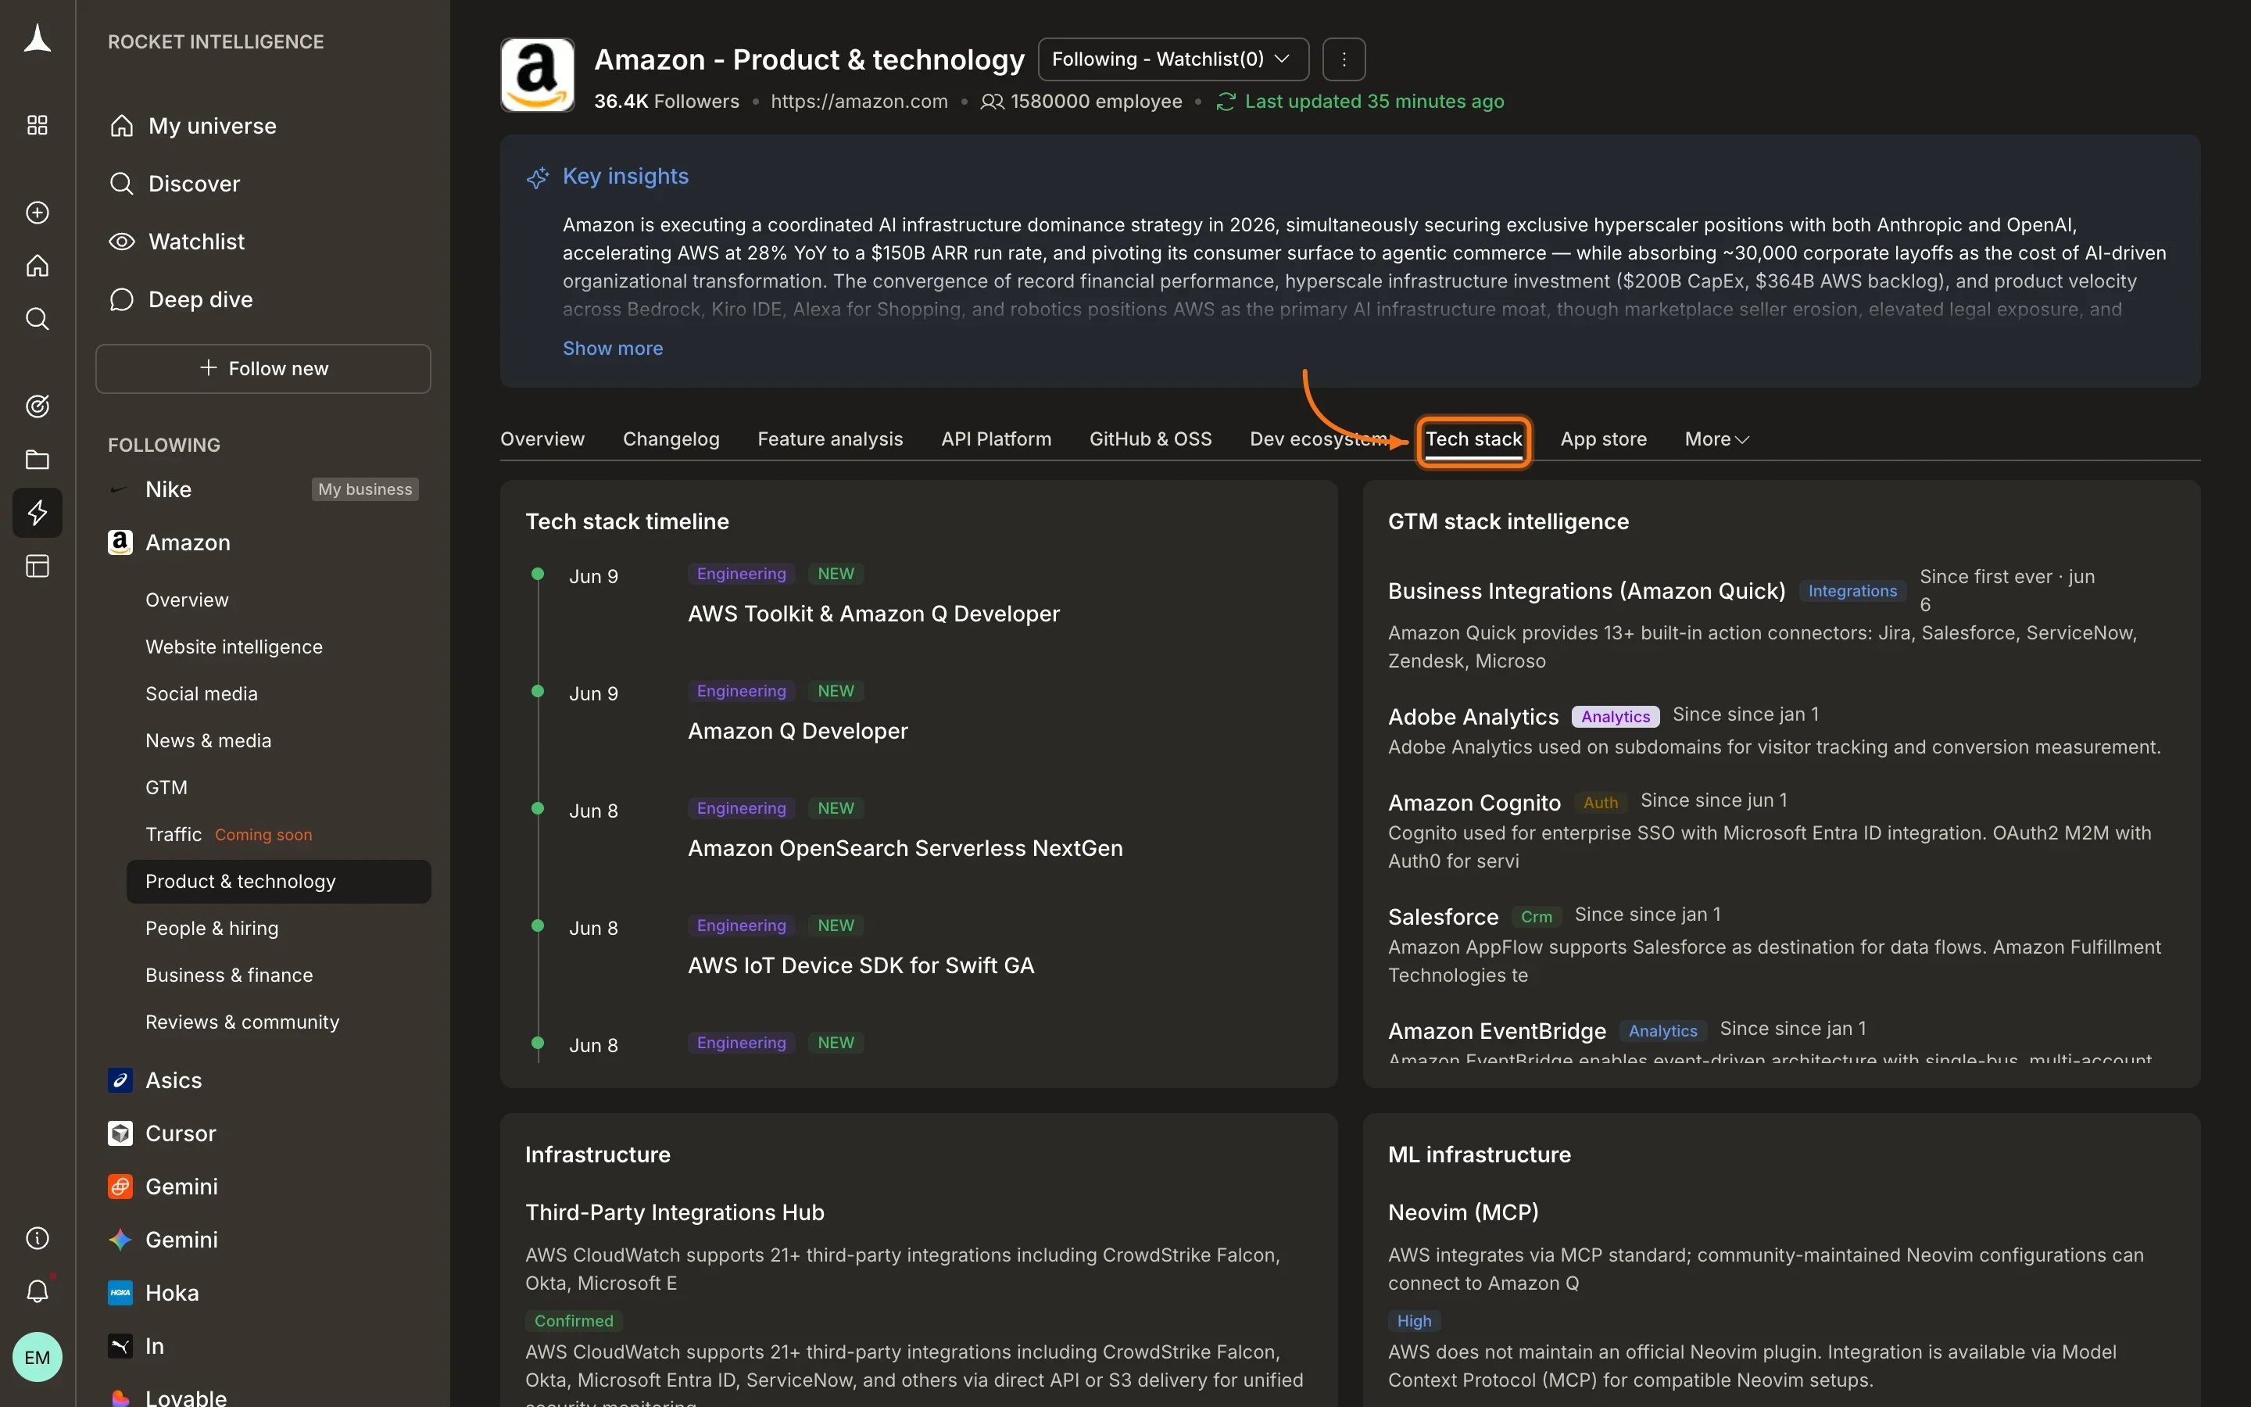Click the Rocket logo icon

tap(38, 39)
